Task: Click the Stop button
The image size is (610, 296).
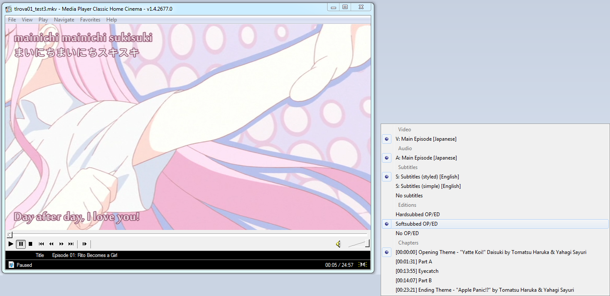Action: click(x=30, y=244)
